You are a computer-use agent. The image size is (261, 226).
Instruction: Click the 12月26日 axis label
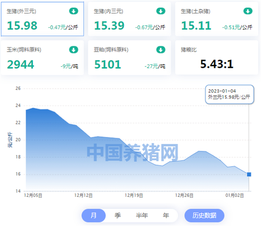coord(184,196)
